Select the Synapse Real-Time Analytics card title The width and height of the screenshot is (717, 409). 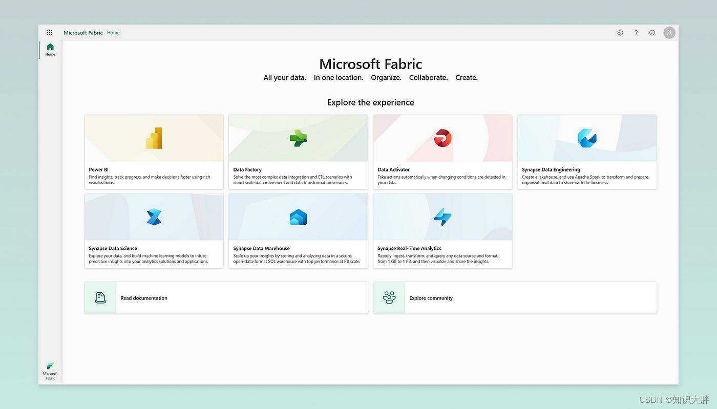(409, 248)
